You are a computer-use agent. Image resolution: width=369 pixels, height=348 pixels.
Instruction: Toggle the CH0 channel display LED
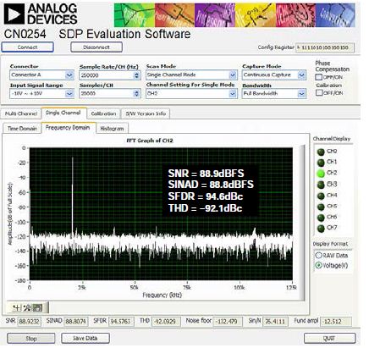pos(321,152)
